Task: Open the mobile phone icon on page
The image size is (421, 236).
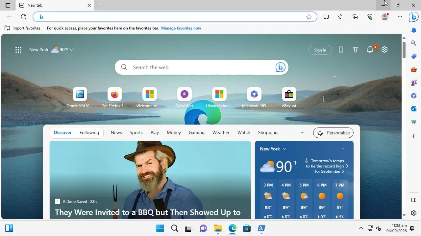Action: pos(341,50)
